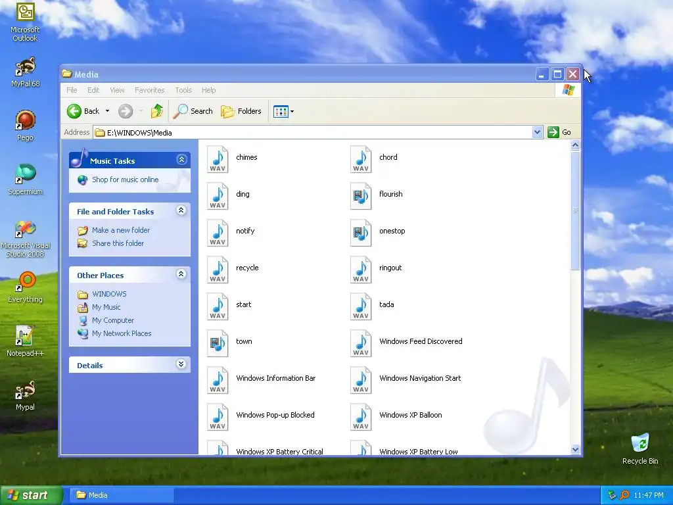
Task: Click the Start button on taskbar
Action: point(30,495)
